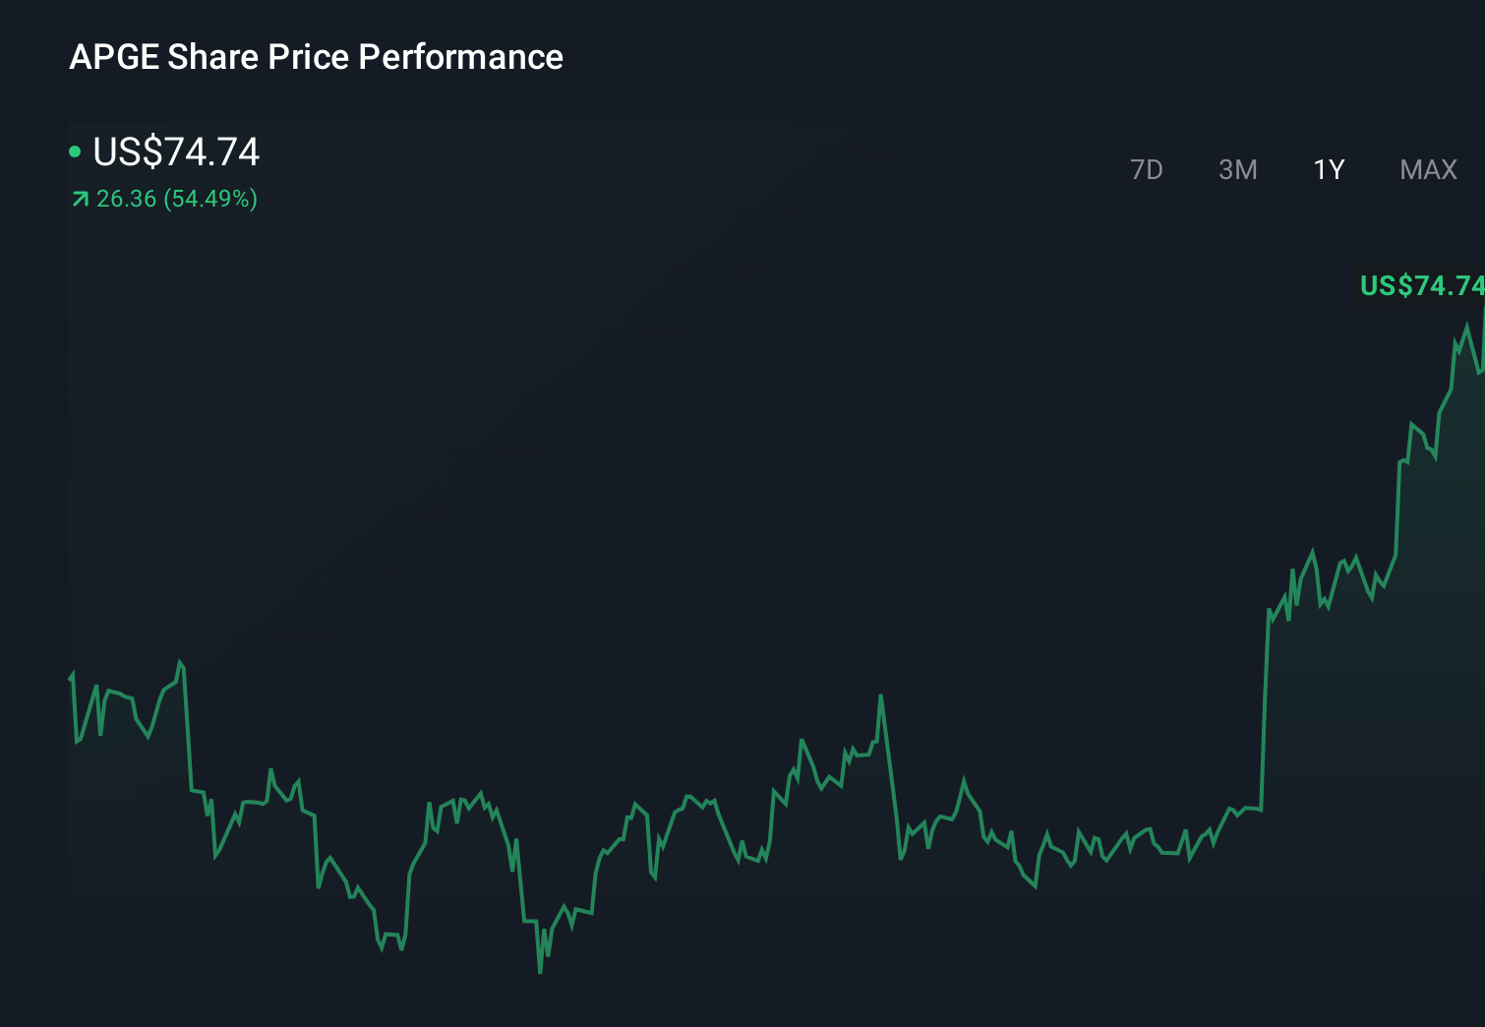The image size is (1485, 1027).
Task: Click the green status dot beside the price
Action: click(x=76, y=151)
